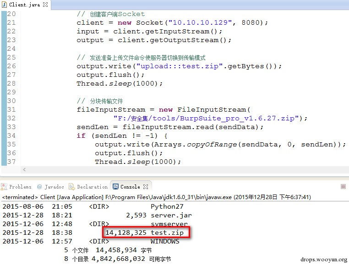The width and height of the screenshot is (349, 265).
Task: Click the Javadoc @ icon
Action: (40, 186)
